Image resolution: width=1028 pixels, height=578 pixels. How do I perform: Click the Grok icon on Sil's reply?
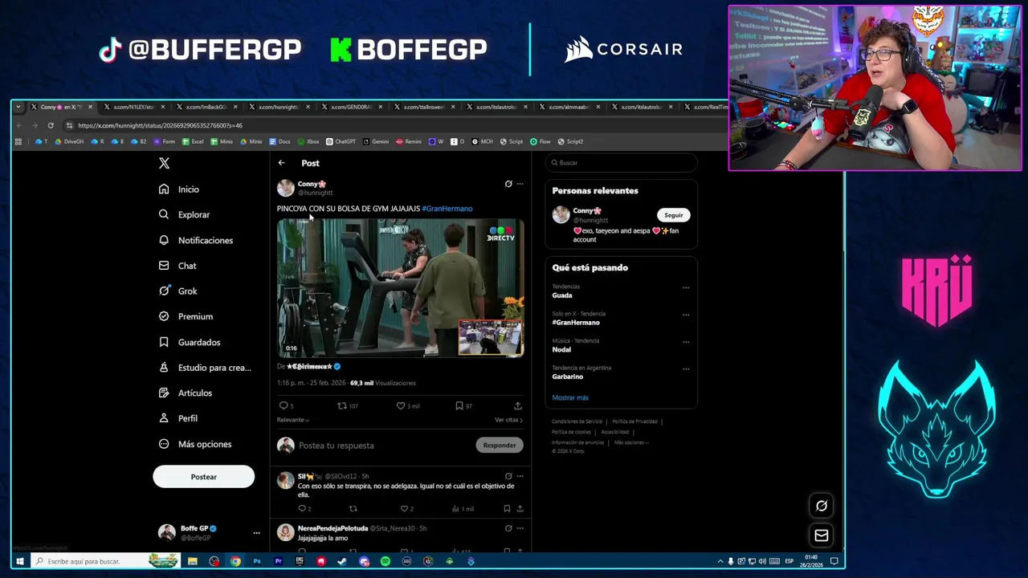[508, 476]
